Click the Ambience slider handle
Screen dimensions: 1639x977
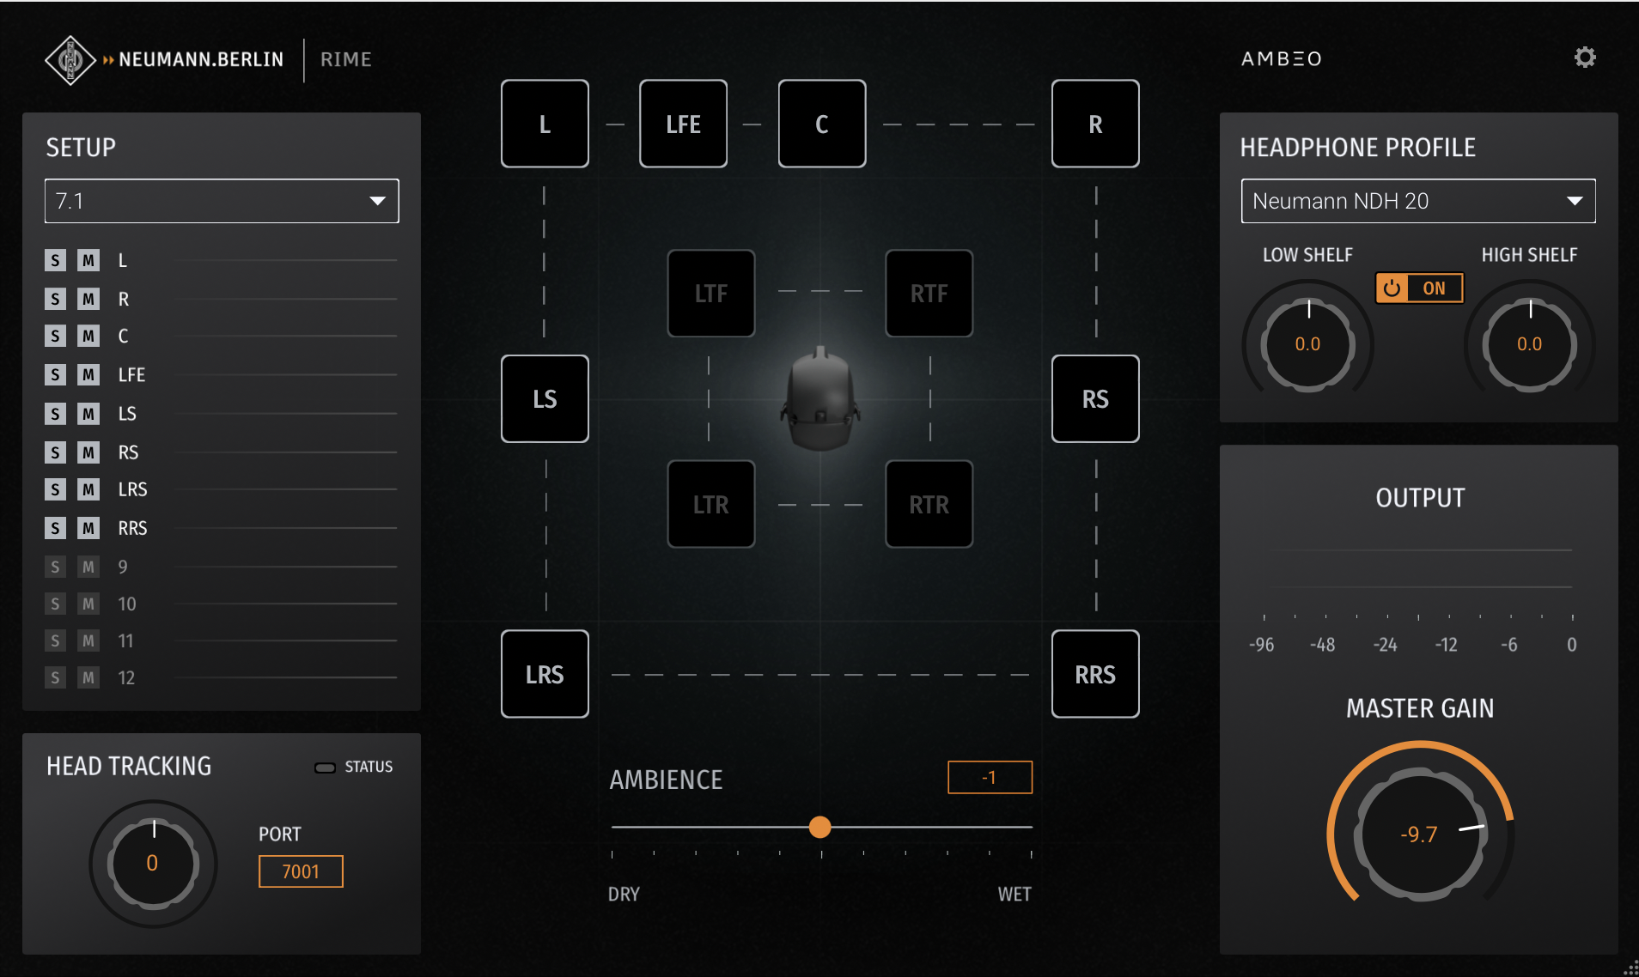click(x=819, y=827)
